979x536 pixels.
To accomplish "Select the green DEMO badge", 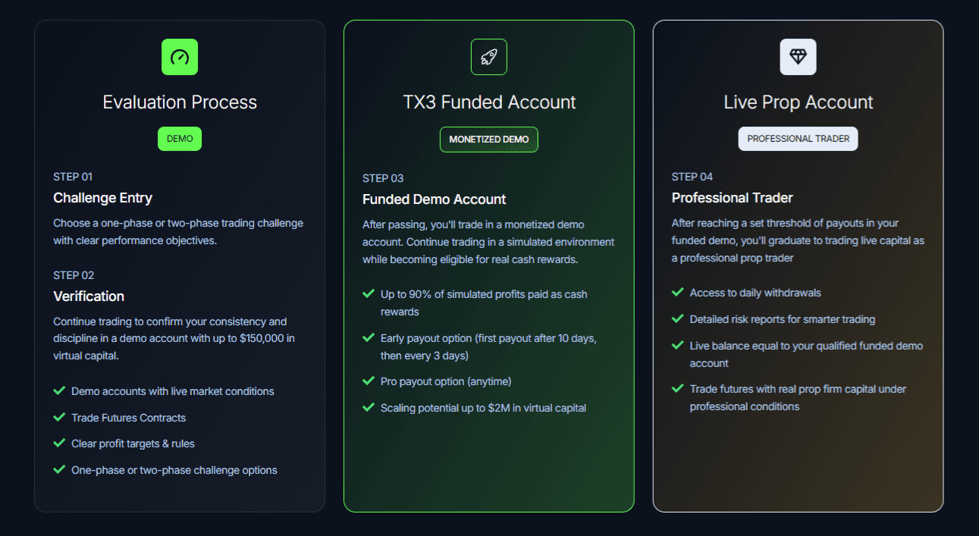I will pyautogui.click(x=180, y=139).
